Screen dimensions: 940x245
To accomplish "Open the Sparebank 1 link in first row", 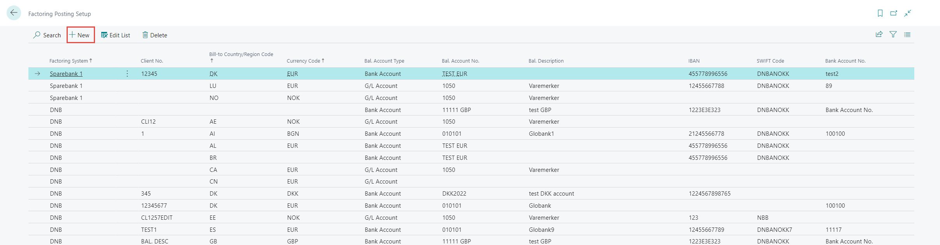I will pyautogui.click(x=66, y=74).
